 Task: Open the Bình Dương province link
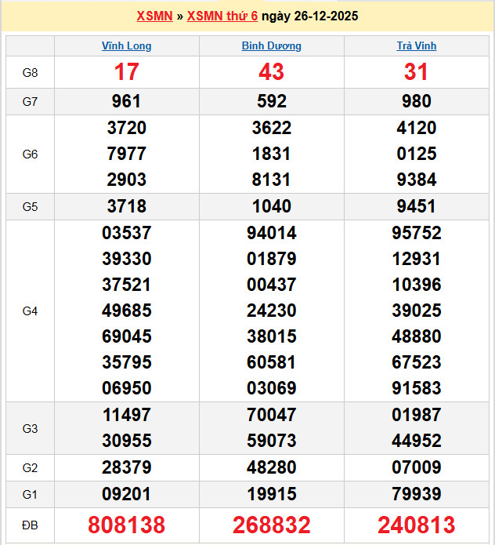tap(272, 46)
